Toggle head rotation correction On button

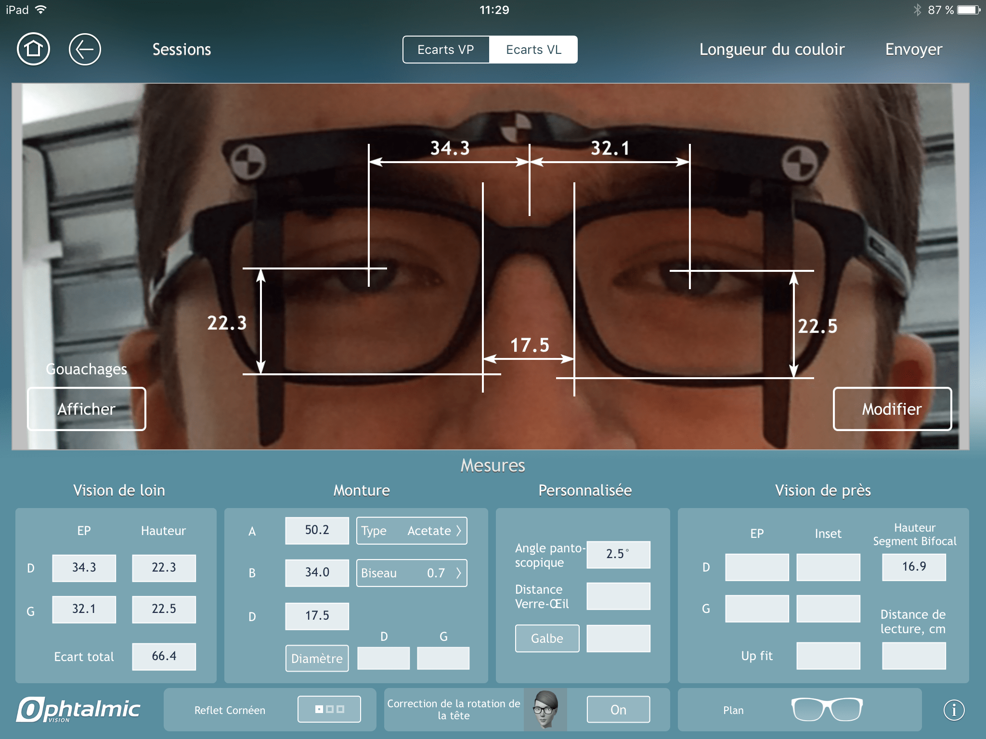618,710
